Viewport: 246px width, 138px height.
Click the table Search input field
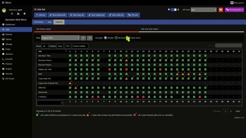click(229, 45)
